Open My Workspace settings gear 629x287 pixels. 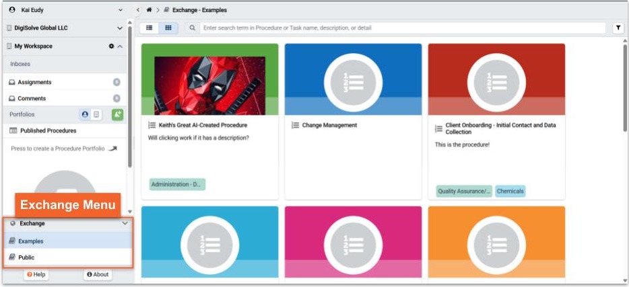point(112,46)
